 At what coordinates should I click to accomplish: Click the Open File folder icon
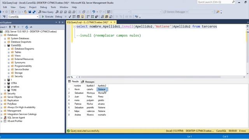(x=25, y=12)
